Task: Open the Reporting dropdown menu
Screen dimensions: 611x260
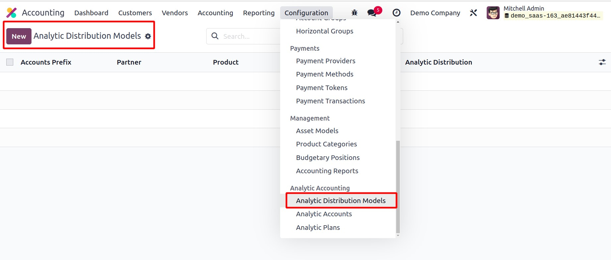Action: pos(259,13)
